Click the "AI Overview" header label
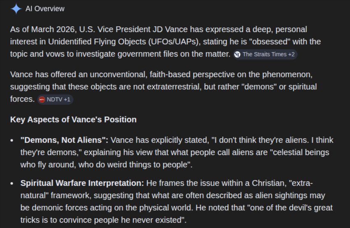 pyautogui.click(x=45, y=9)
